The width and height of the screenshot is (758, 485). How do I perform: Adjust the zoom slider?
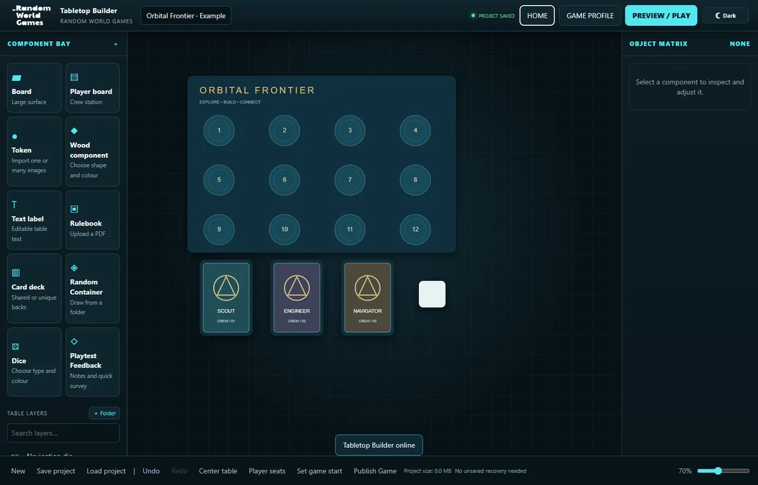(723, 471)
